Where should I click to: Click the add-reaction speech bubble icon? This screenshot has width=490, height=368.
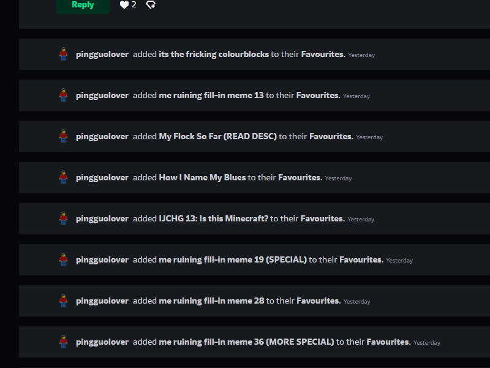(x=151, y=5)
